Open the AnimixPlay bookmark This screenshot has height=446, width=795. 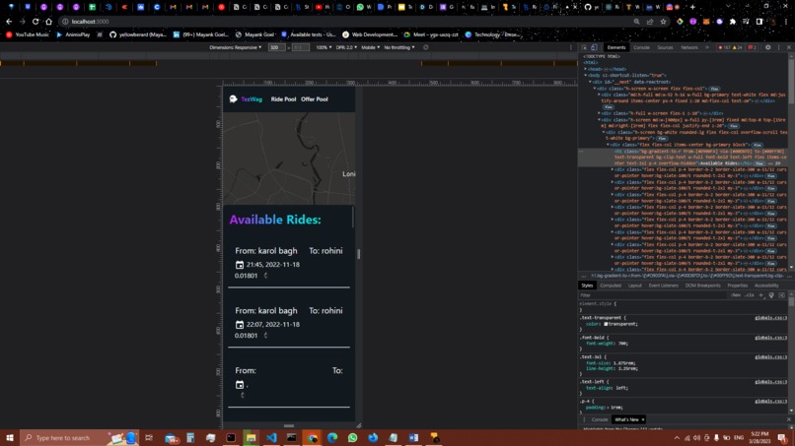[x=73, y=34]
